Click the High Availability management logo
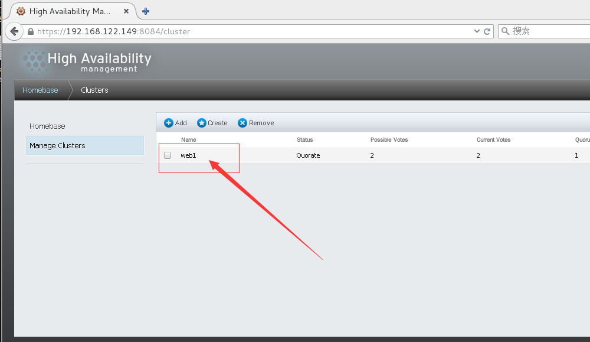 86,61
